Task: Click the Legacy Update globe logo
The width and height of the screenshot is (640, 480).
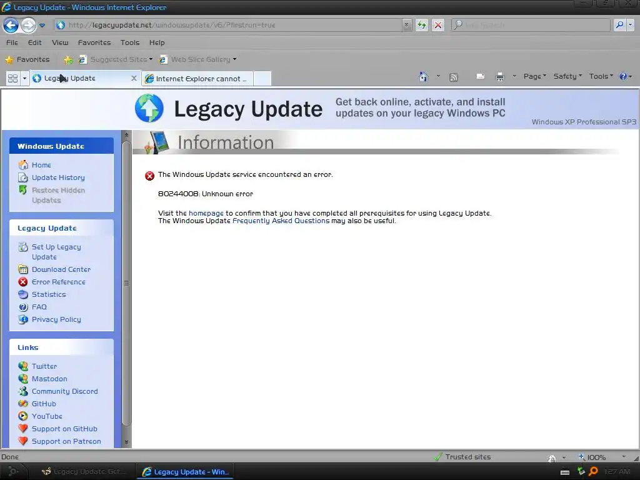Action: pos(149,108)
